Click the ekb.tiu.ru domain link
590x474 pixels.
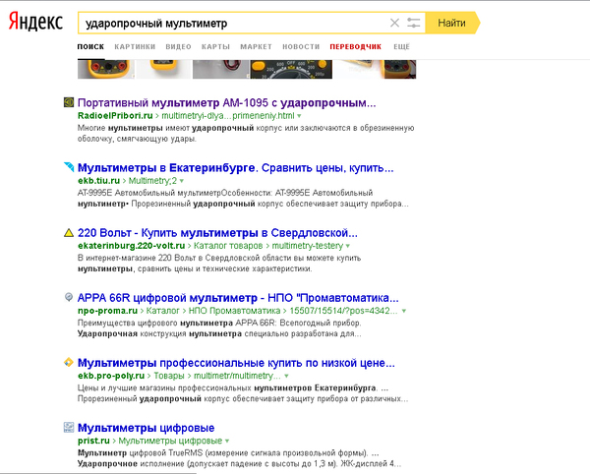(98, 181)
